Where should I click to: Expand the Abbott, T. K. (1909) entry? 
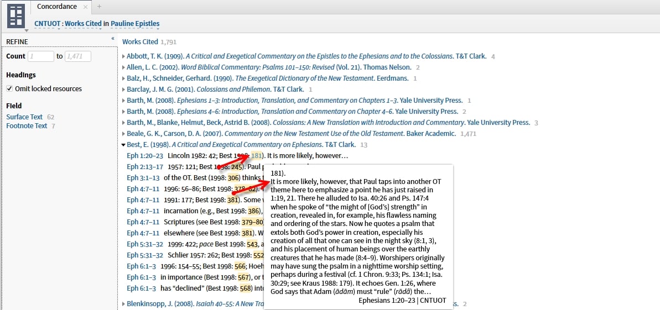coord(123,56)
